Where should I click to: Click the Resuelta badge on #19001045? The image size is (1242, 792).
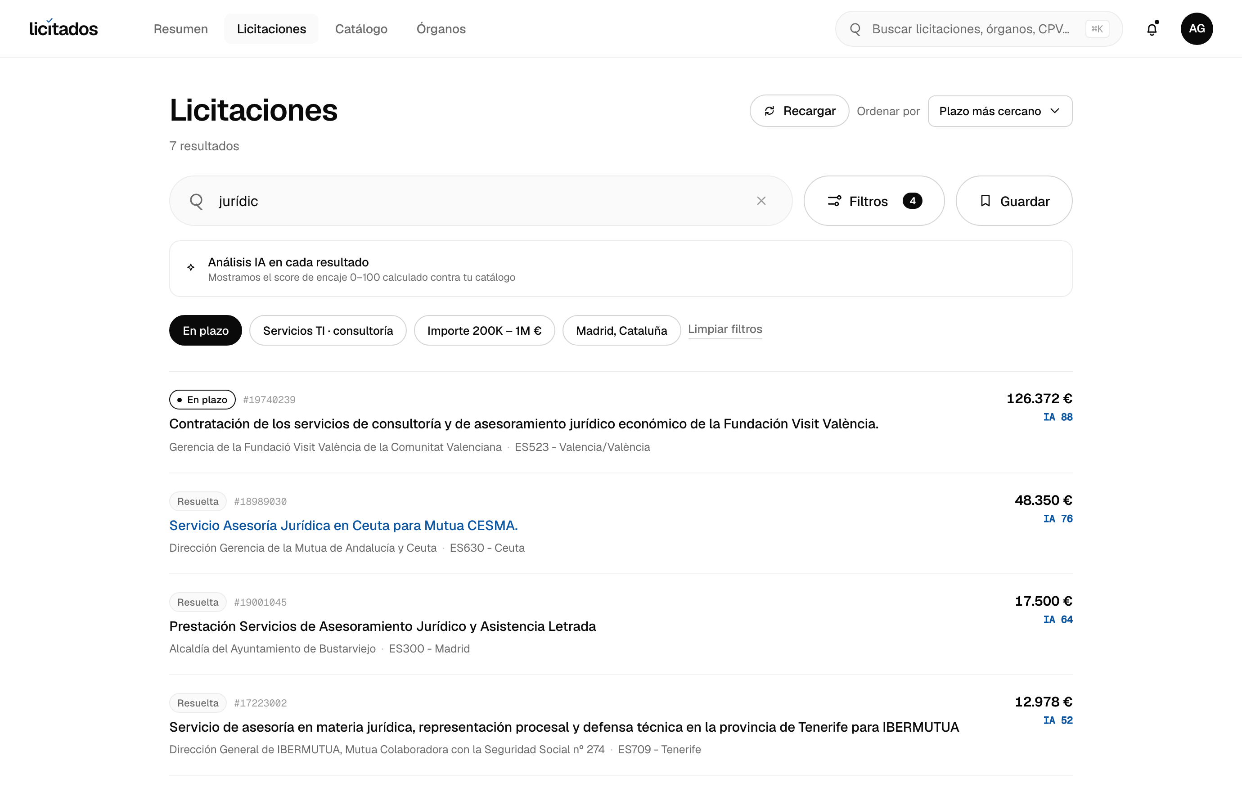198,602
